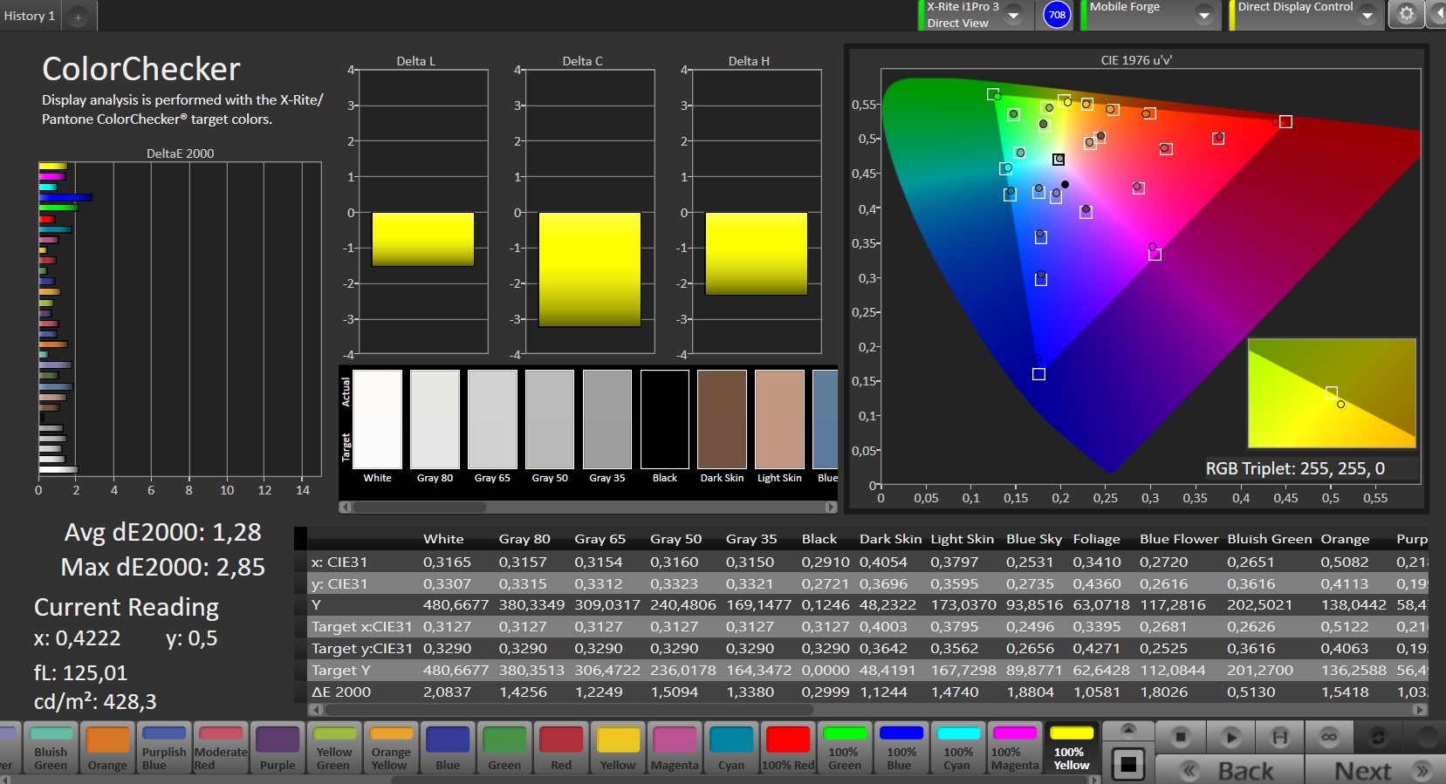Toggle the continuous infinity read icon
The height and width of the screenshot is (784, 1446).
(x=1329, y=737)
